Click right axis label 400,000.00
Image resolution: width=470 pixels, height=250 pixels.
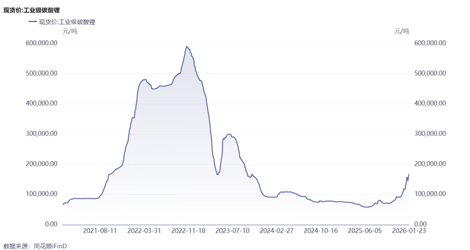pyautogui.click(x=430, y=103)
